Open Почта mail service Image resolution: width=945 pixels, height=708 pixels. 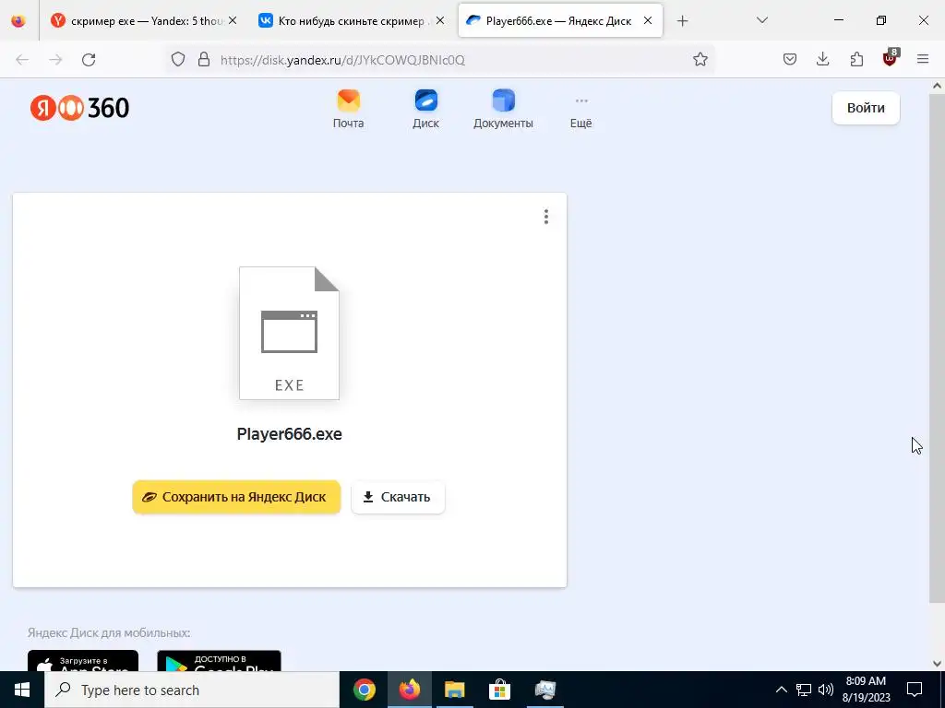pyautogui.click(x=348, y=109)
